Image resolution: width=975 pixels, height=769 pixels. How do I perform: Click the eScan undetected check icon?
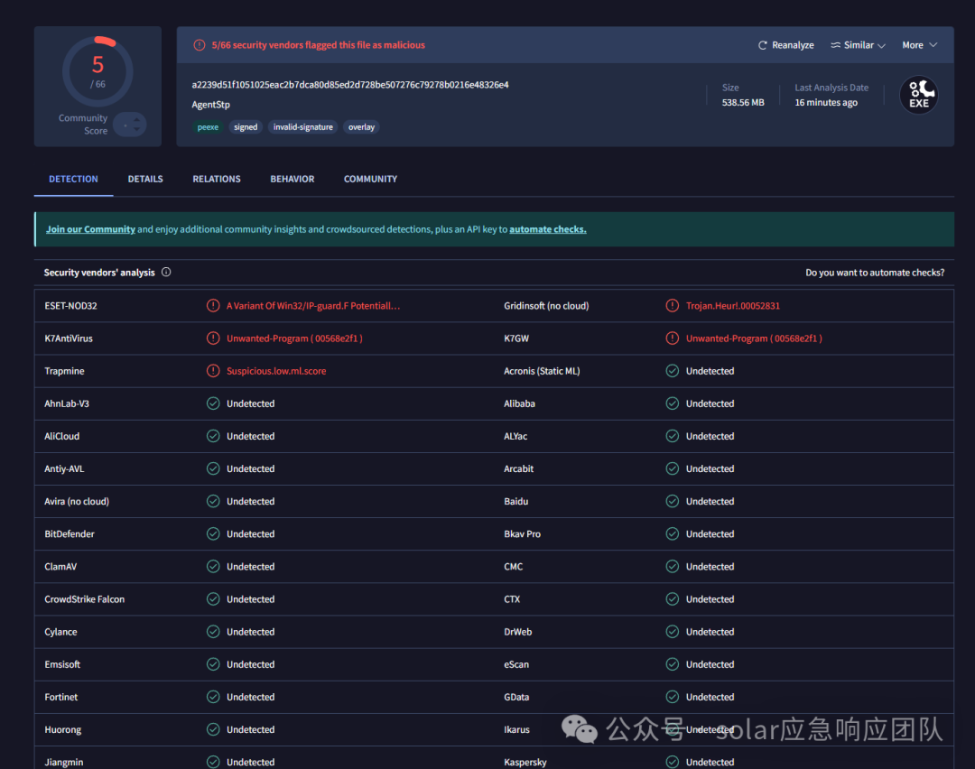coord(673,664)
